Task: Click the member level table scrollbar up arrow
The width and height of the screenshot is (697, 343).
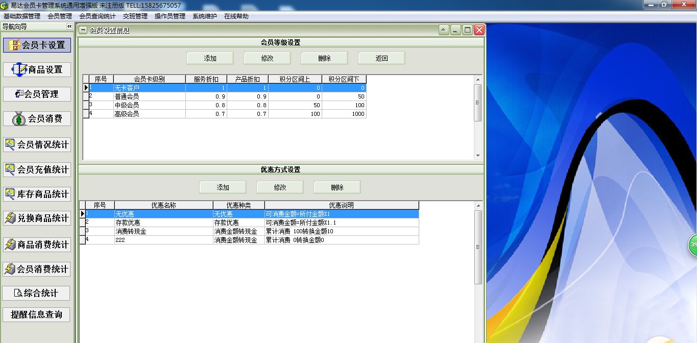Action: click(x=478, y=79)
